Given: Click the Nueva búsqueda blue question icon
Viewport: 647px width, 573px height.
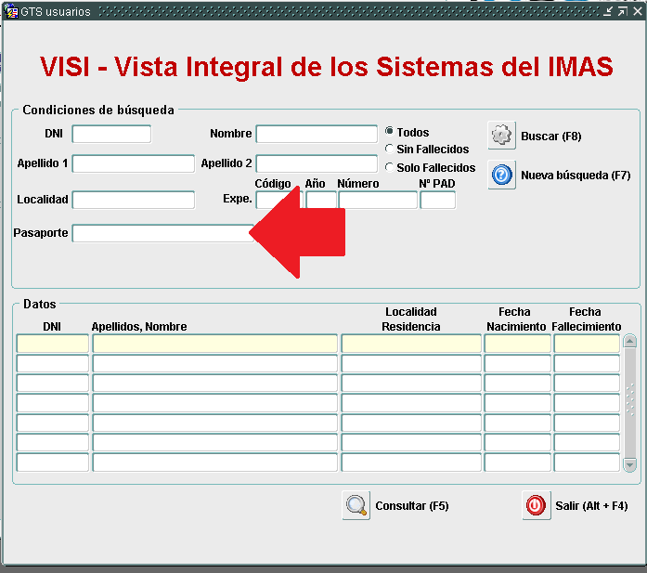Looking at the screenshot, I should (x=501, y=175).
